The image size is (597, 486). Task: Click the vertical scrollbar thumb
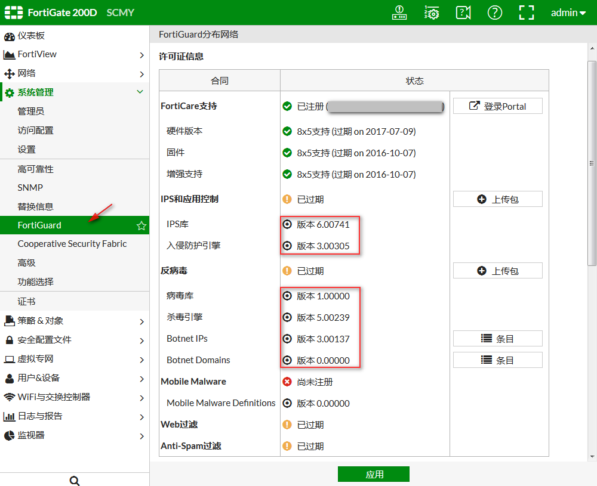point(592,163)
